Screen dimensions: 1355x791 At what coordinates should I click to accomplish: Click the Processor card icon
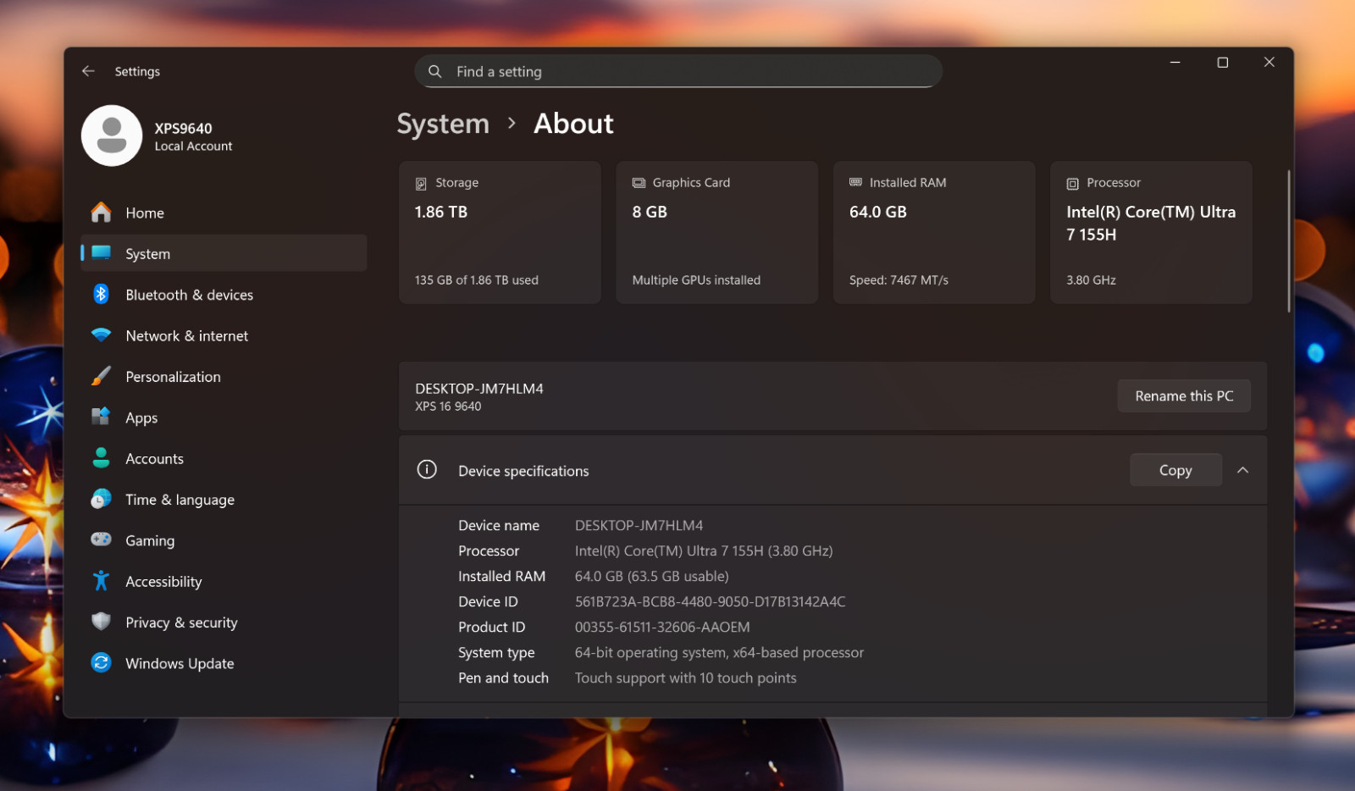[1072, 183]
